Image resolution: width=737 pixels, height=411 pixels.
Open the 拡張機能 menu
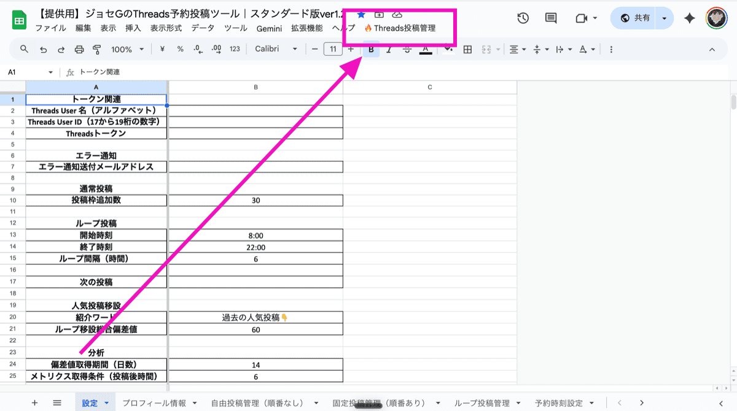(306, 28)
